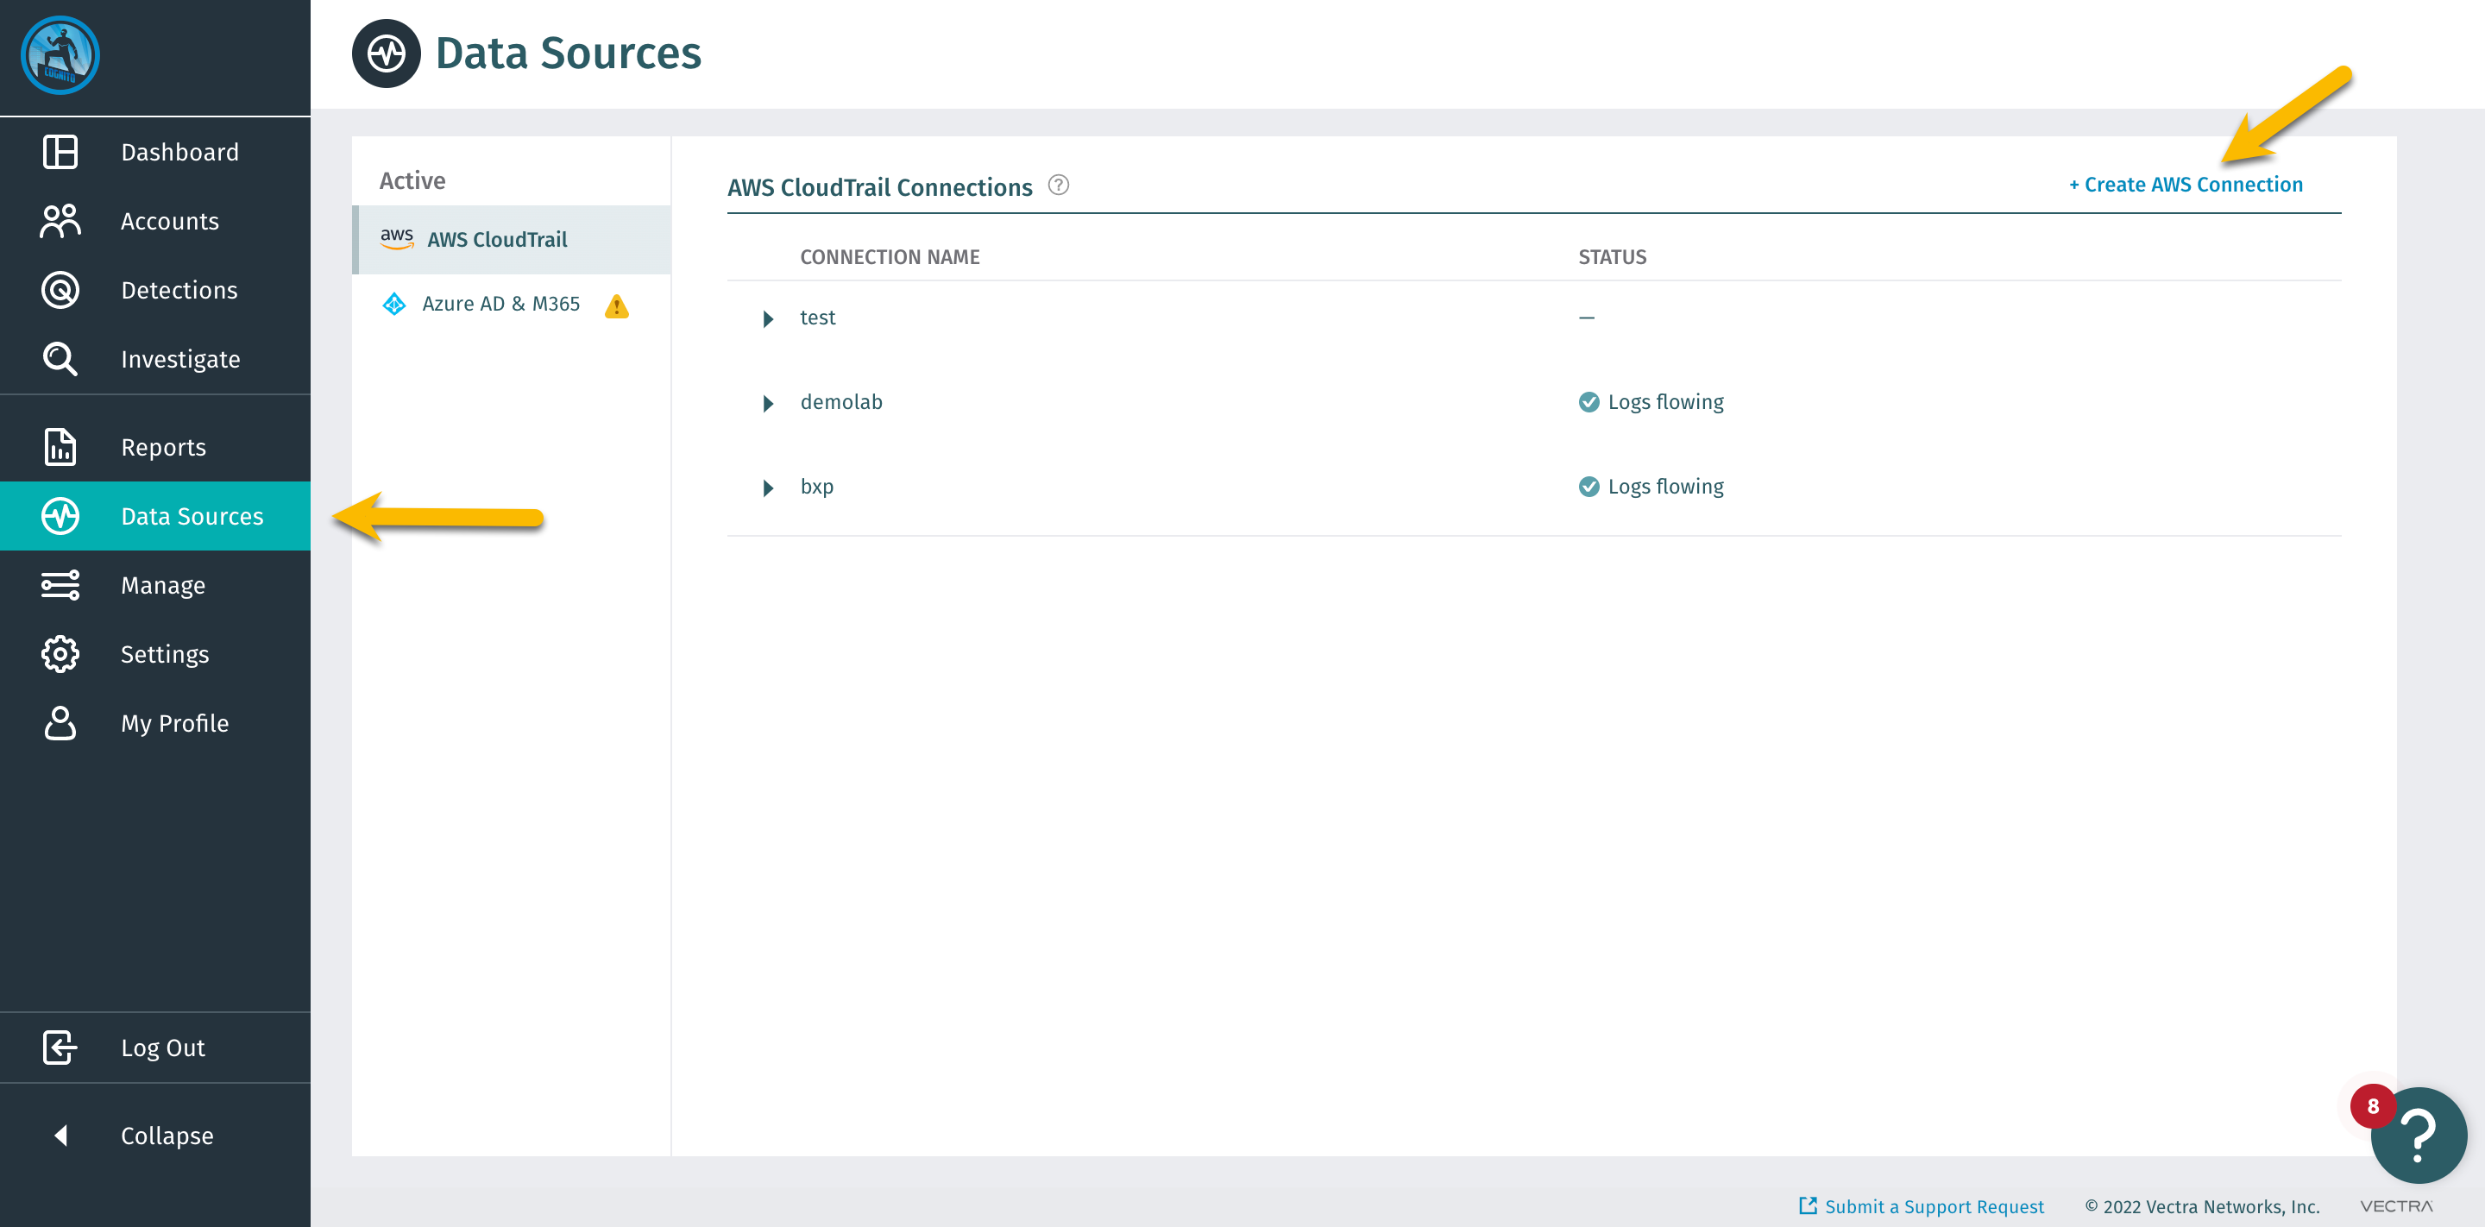Click the Manage sliders icon

pos(60,586)
